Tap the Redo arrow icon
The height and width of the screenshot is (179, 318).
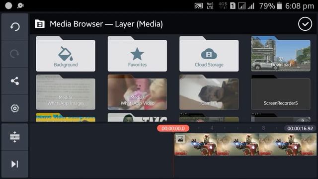15,54
